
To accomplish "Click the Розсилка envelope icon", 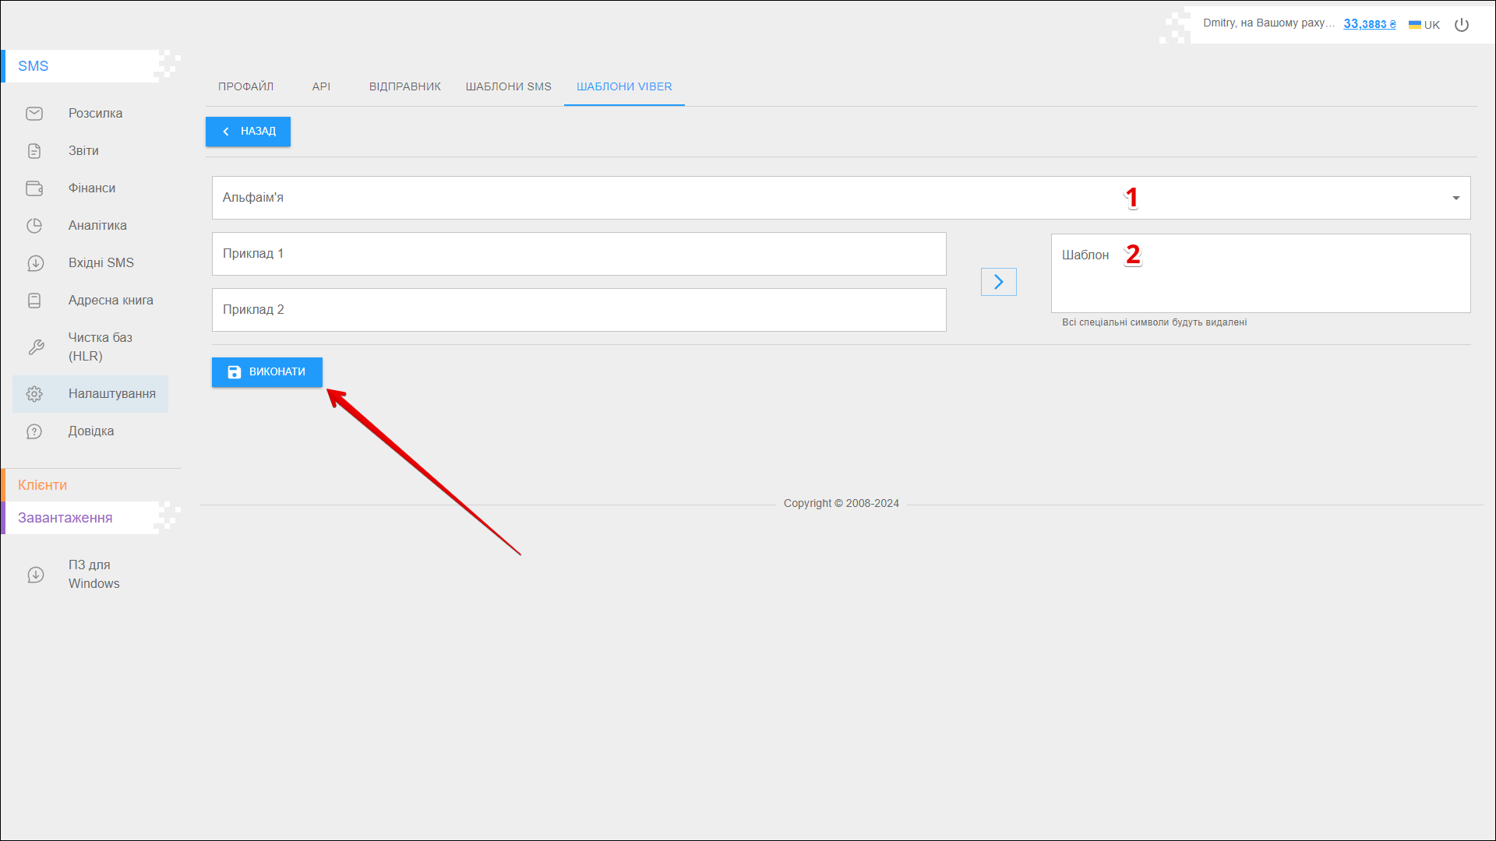I will click(x=34, y=114).
